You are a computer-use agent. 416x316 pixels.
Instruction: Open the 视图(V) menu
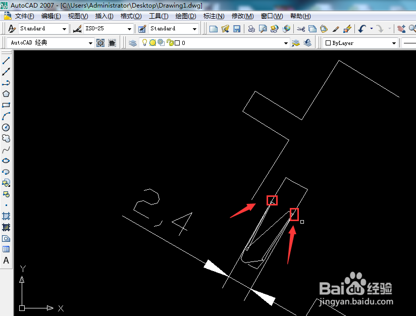[x=78, y=16]
